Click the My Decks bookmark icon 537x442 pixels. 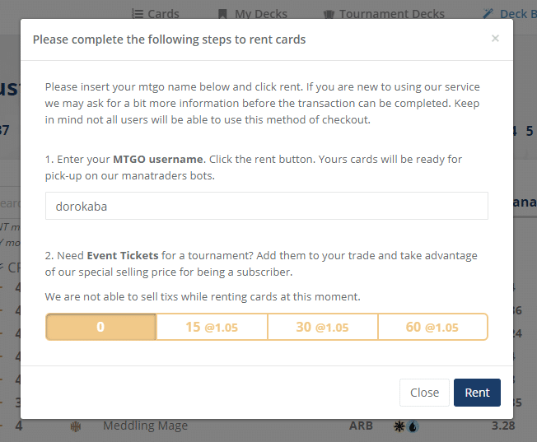(x=222, y=14)
